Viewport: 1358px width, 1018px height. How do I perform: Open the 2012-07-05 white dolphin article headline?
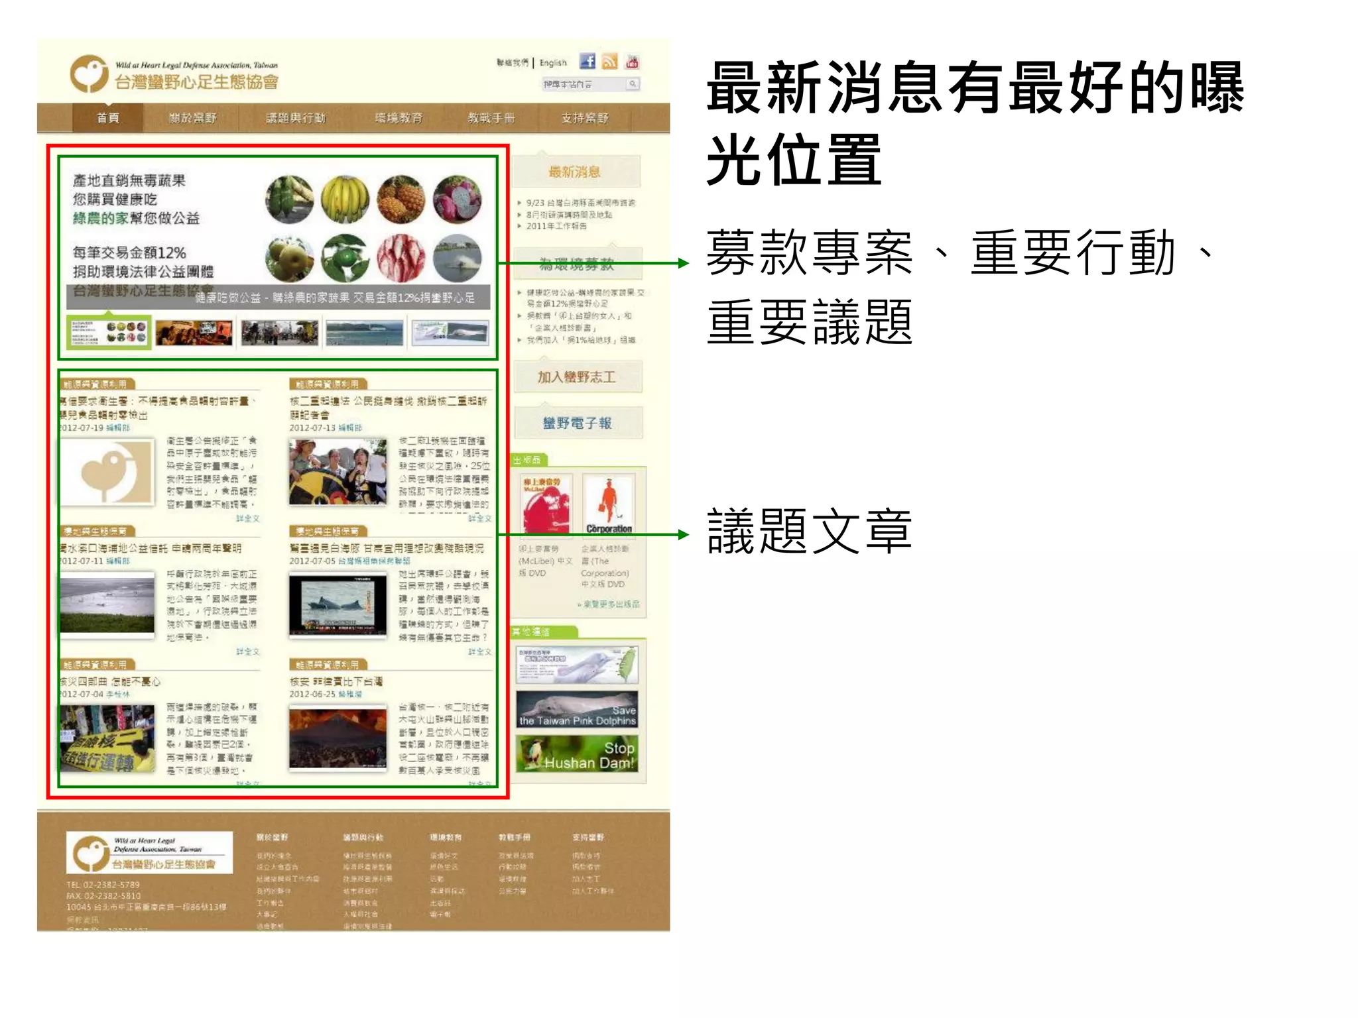point(387,548)
